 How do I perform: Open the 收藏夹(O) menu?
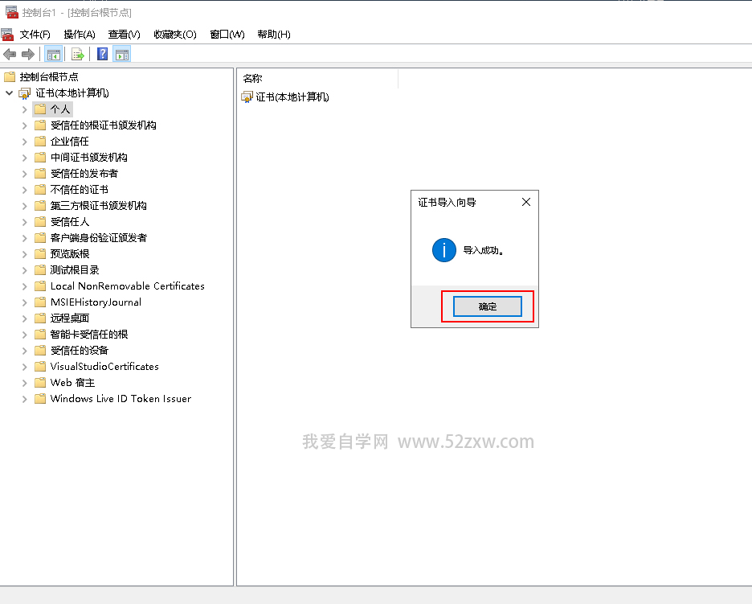[175, 35]
